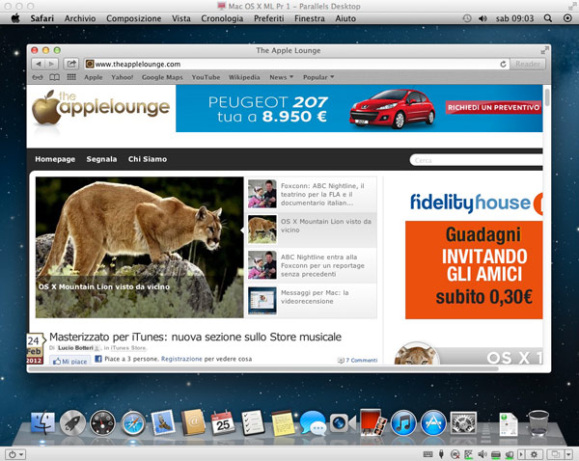Open System Preferences gears icon in the Dock

463,423
